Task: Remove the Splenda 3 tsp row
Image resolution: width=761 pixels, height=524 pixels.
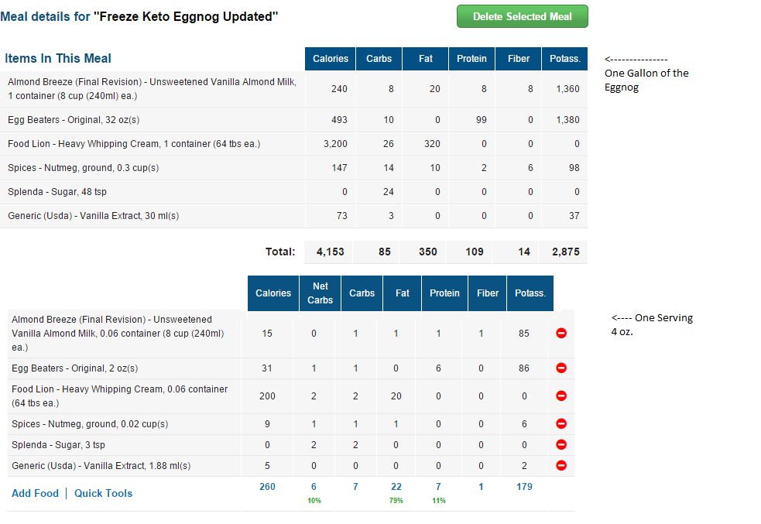Action: (561, 444)
